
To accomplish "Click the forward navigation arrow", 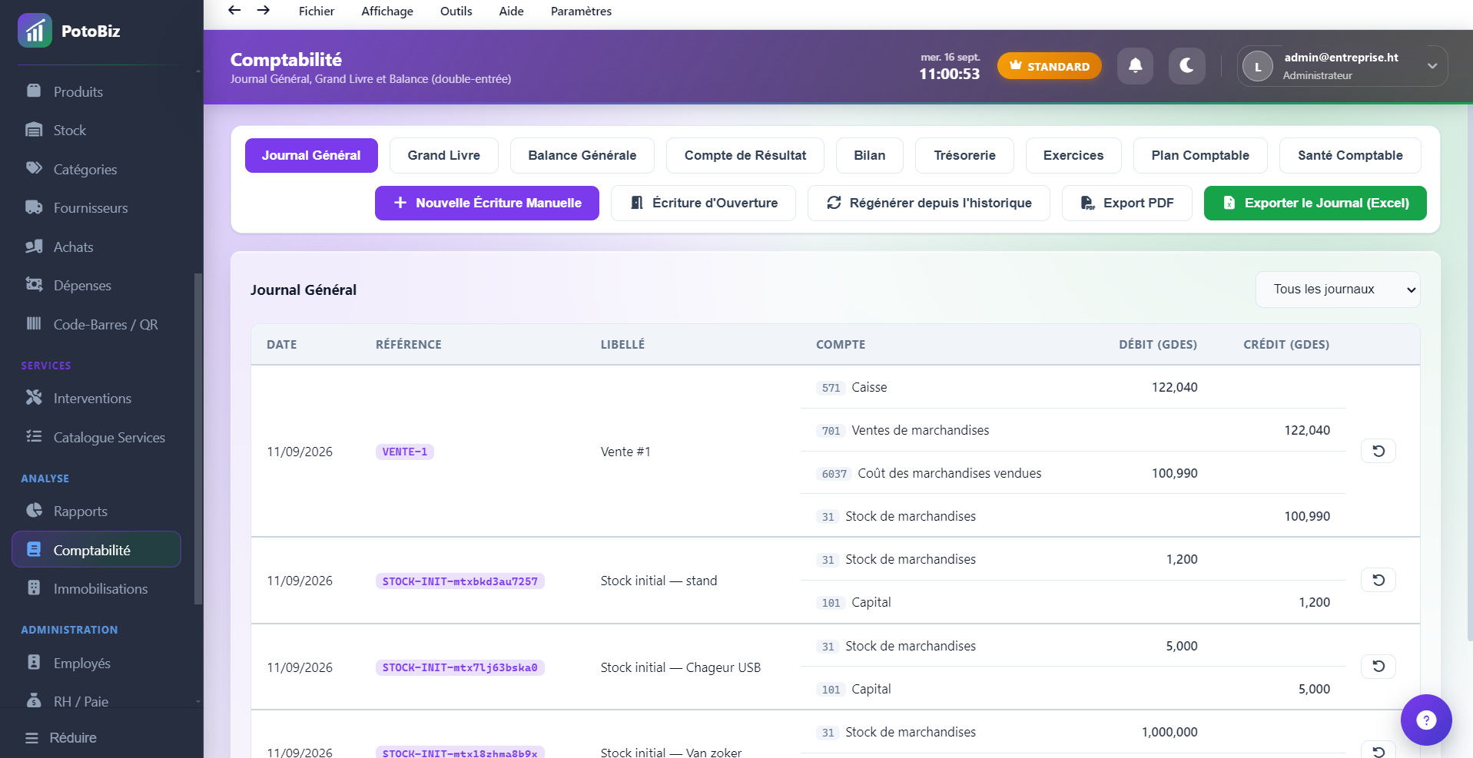I will tap(263, 10).
